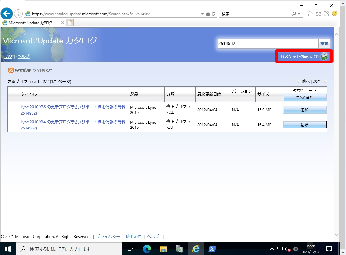
Task: Click the taskbar search box
Action: 69,249
